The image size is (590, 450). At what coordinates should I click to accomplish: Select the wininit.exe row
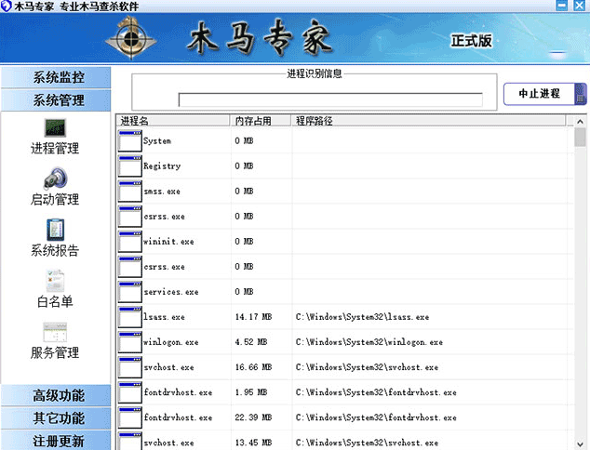345,242
